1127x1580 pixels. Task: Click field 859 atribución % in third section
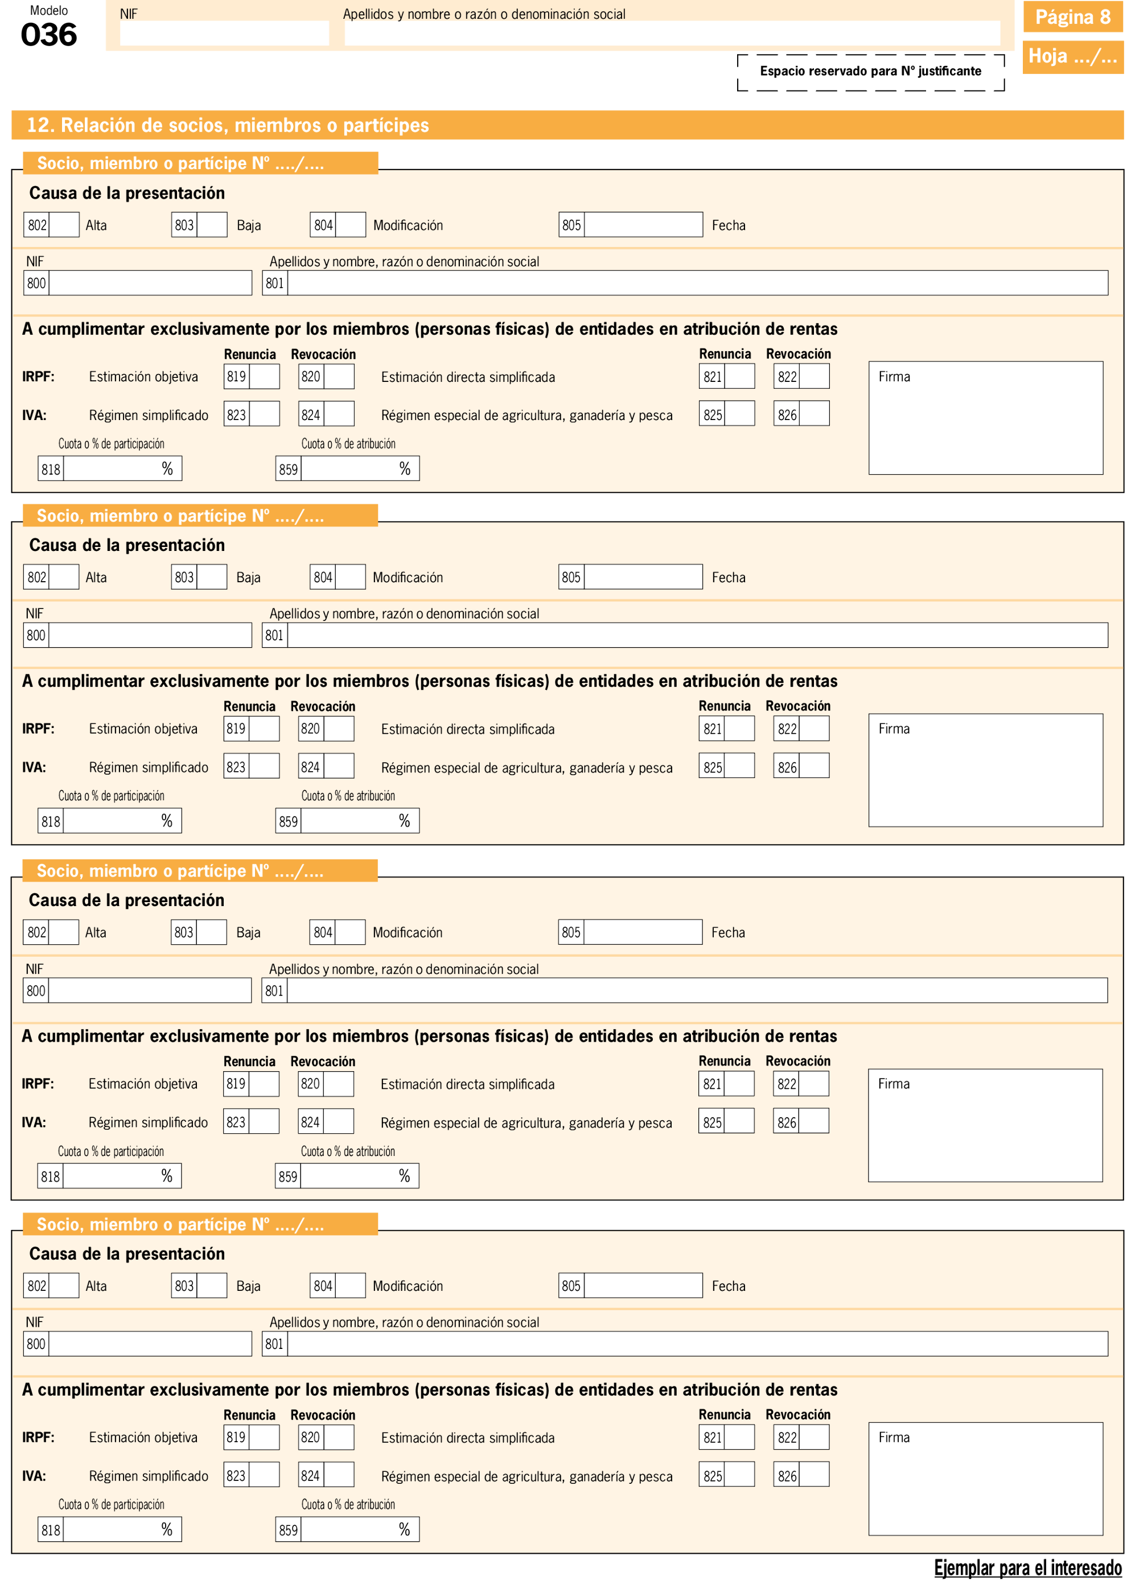tap(360, 1176)
